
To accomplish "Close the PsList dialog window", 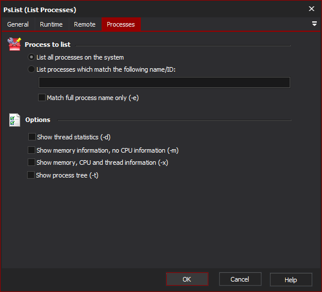I will coord(312,9).
